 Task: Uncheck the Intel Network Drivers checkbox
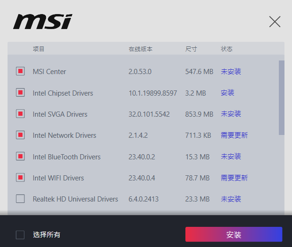[x=20, y=135]
